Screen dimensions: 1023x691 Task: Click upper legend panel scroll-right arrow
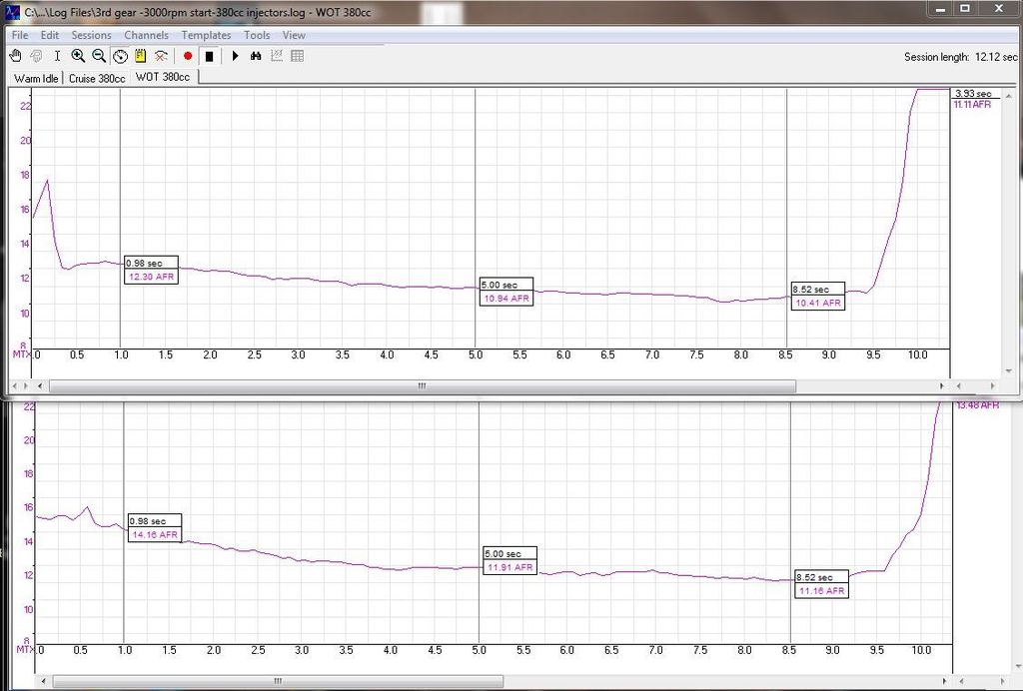click(x=992, y=385)
